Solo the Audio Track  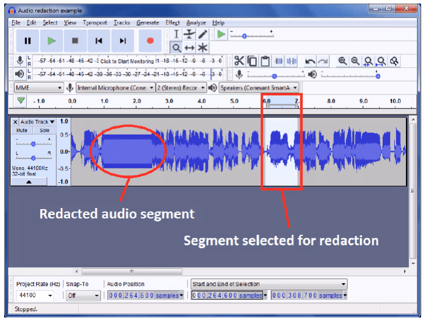(x=44, y=130)
